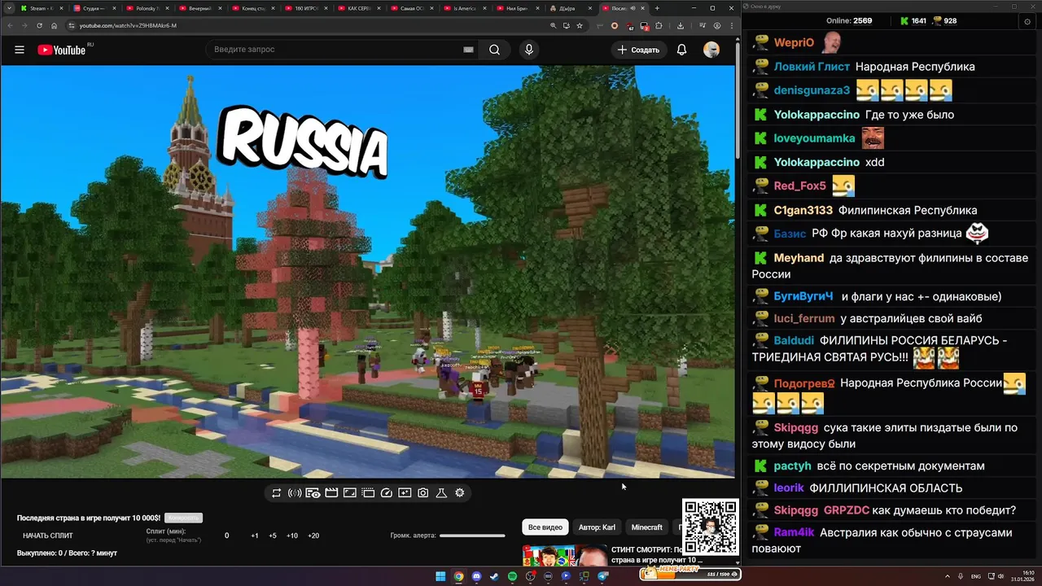Open the player toolbar gear settings
1042x586 pixels.
point(460,492)
